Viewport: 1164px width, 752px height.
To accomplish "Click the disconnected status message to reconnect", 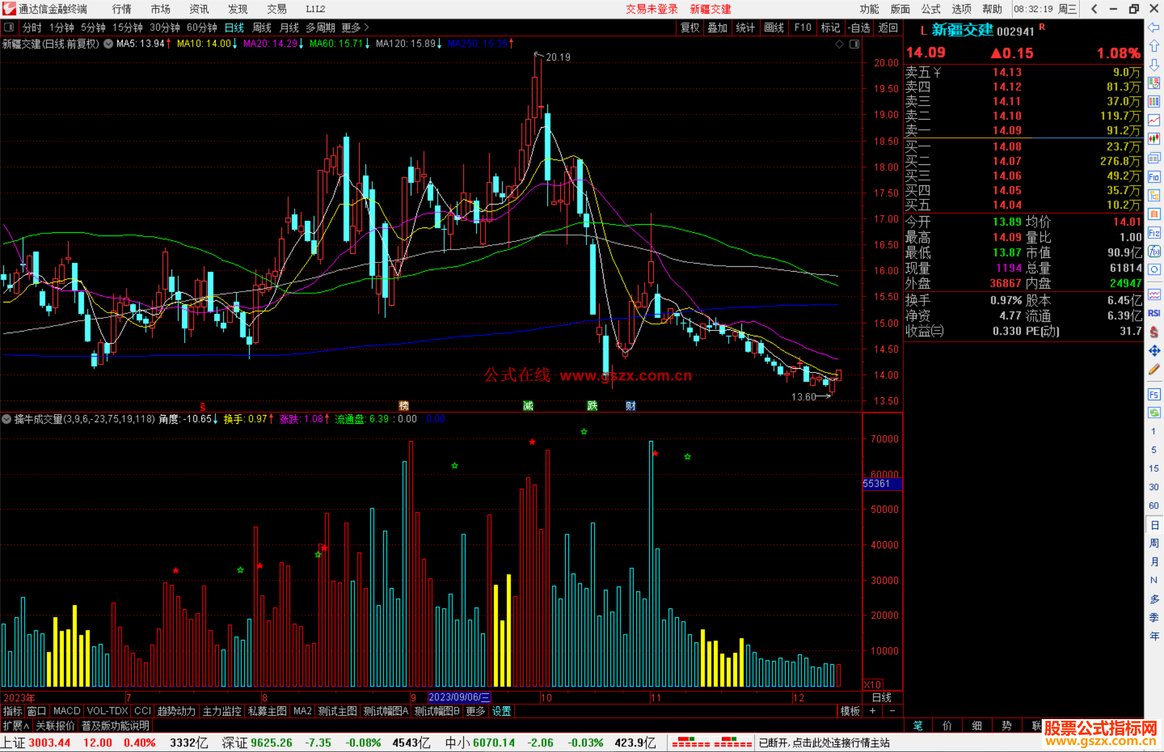I will point(824,743).
